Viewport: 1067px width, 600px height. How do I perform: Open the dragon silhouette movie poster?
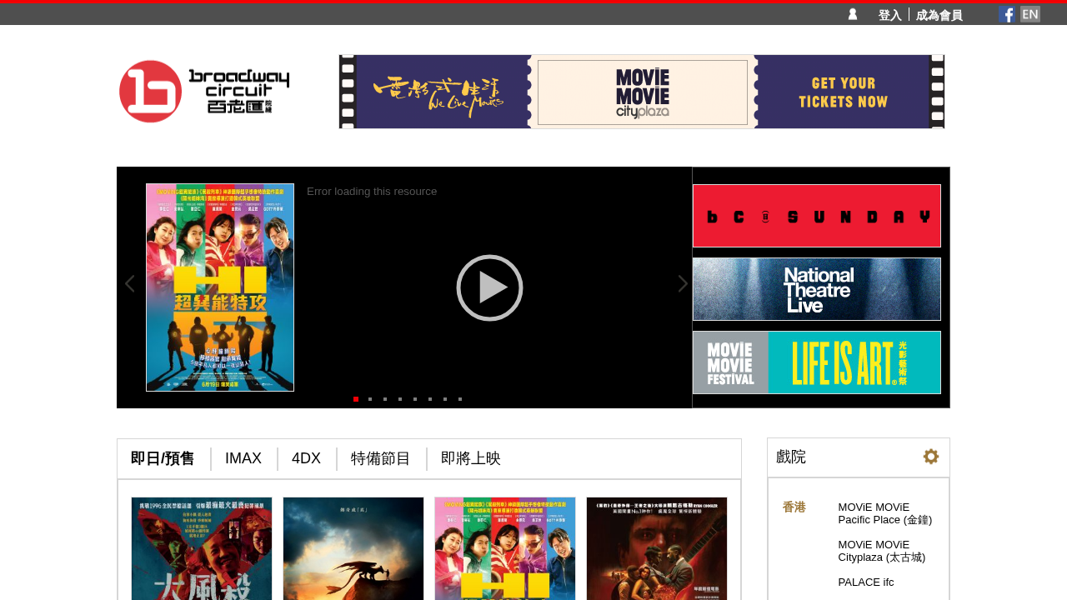(353, 548)
